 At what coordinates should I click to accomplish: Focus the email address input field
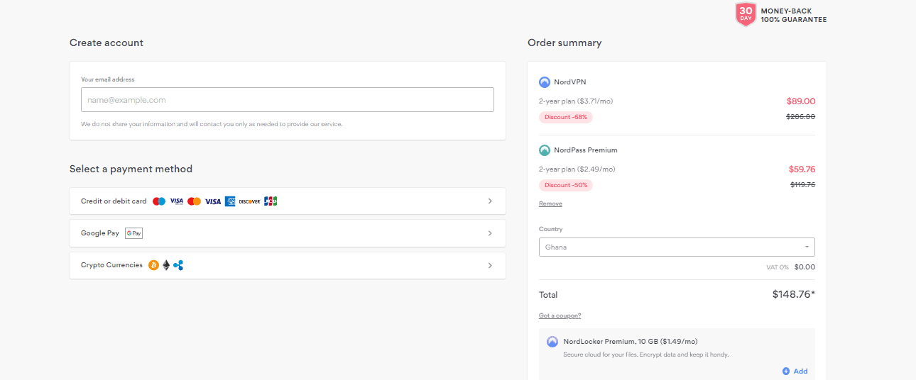(288, 100)
